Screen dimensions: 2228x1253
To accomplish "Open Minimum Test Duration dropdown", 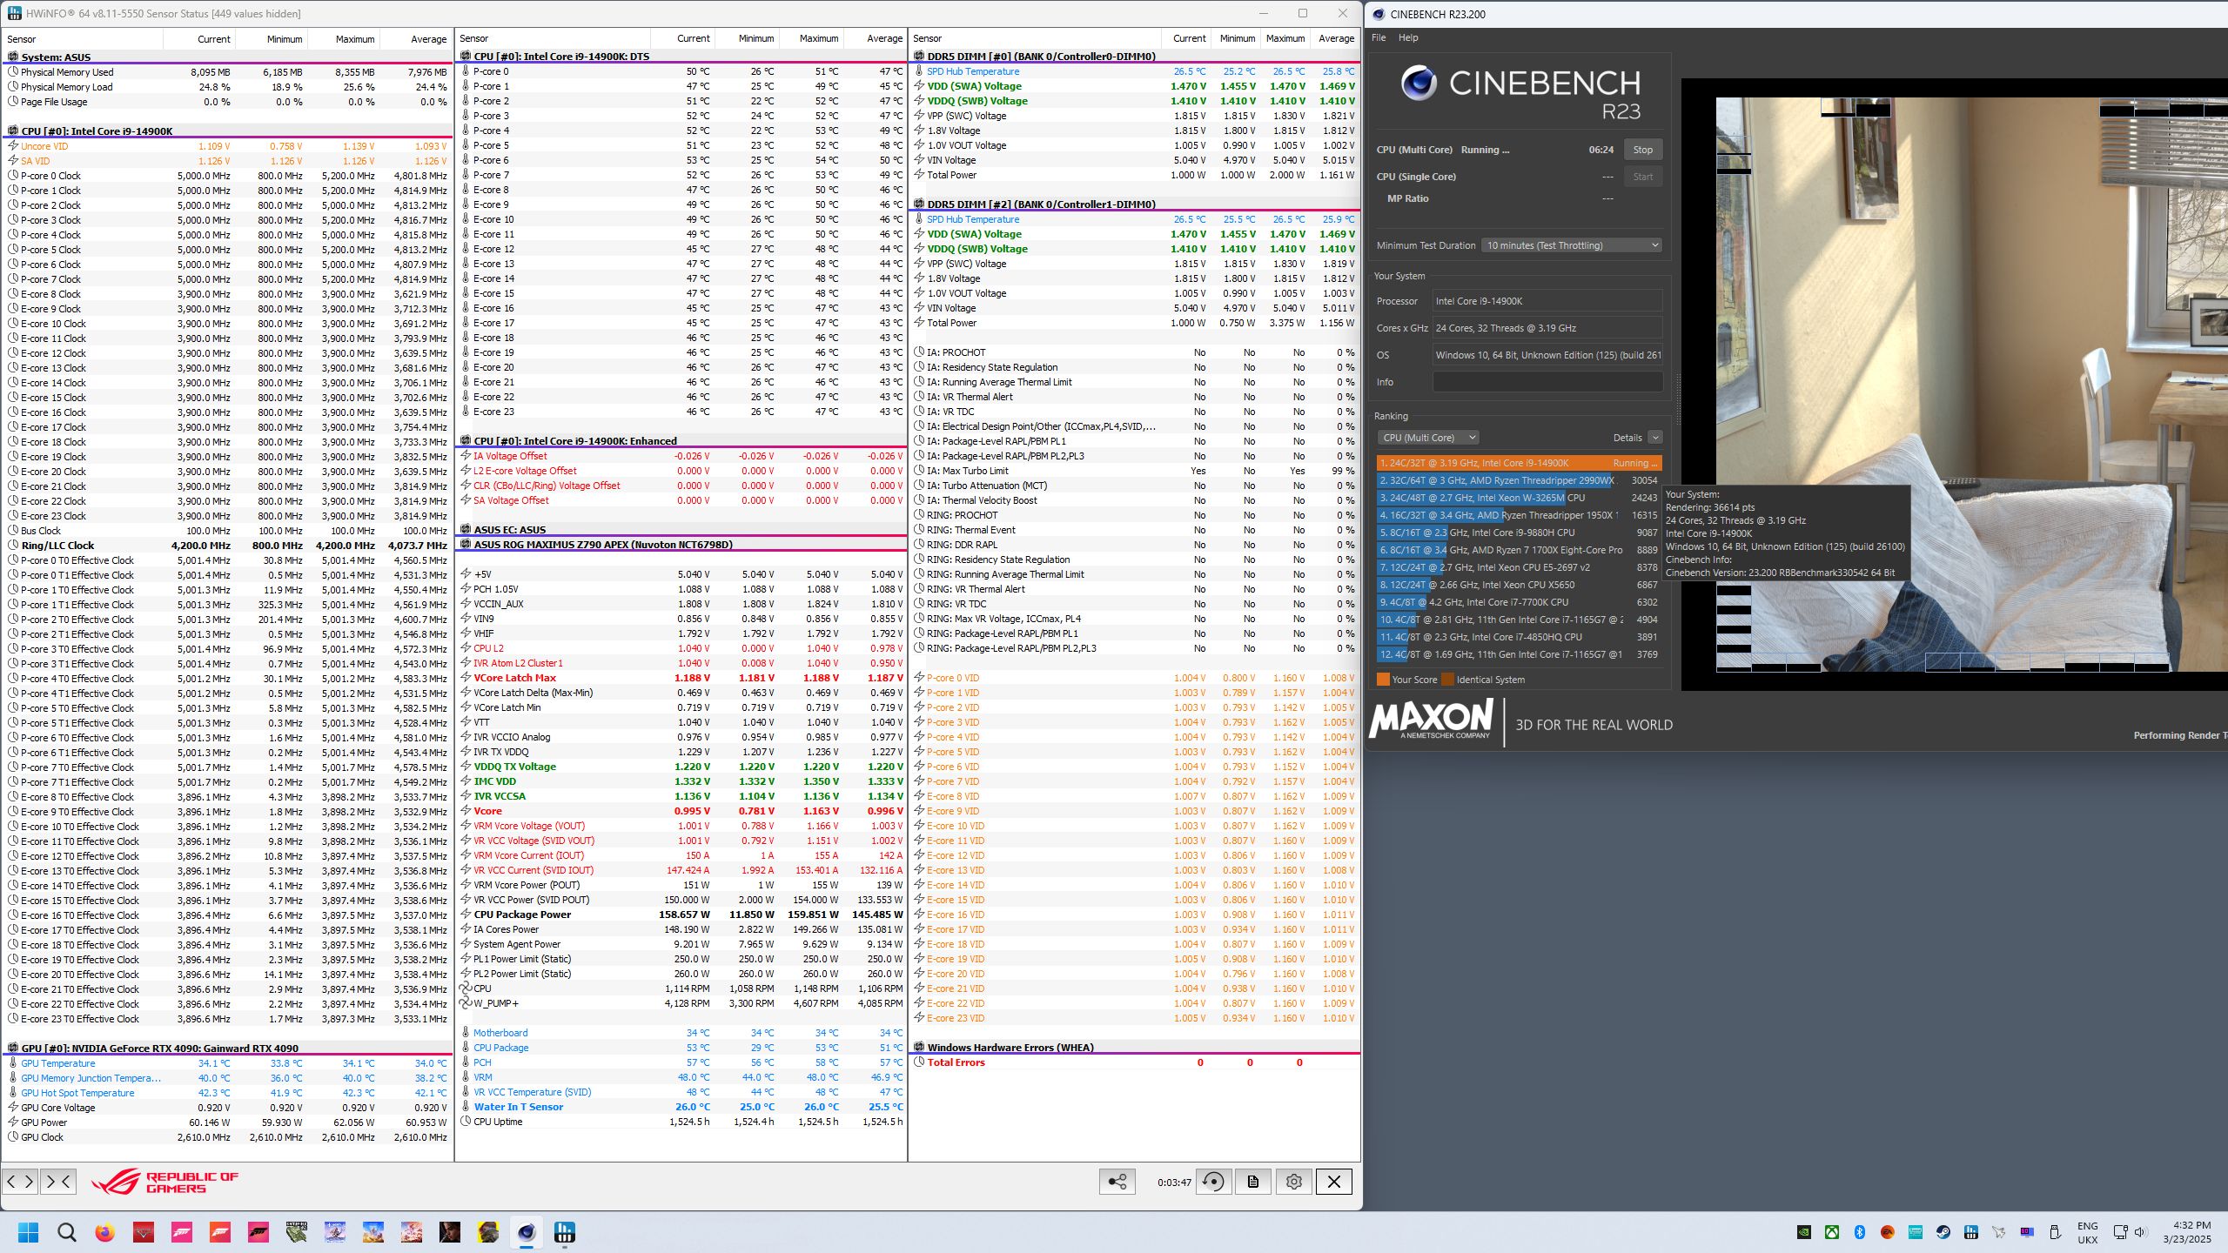I will pyautogui.click(x=1572, y=245).
